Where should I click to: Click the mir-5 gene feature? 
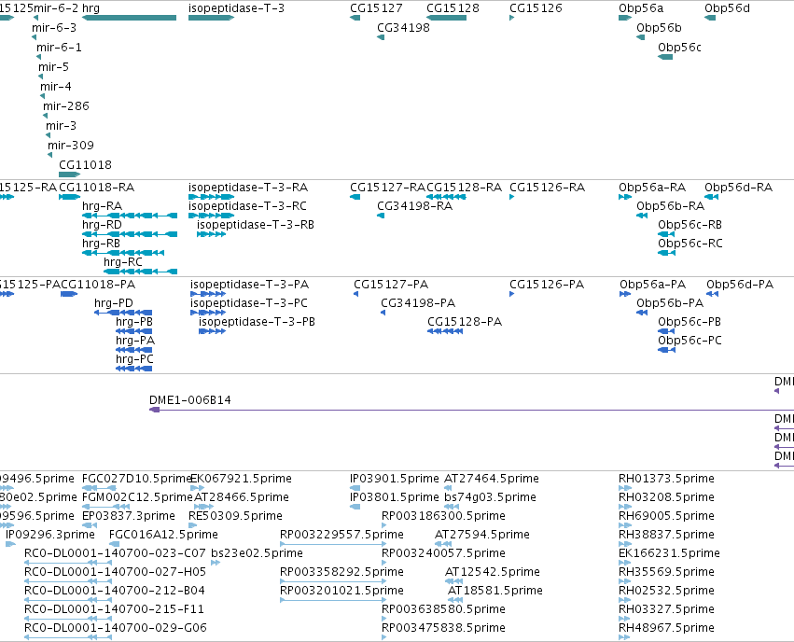[40, 77]
